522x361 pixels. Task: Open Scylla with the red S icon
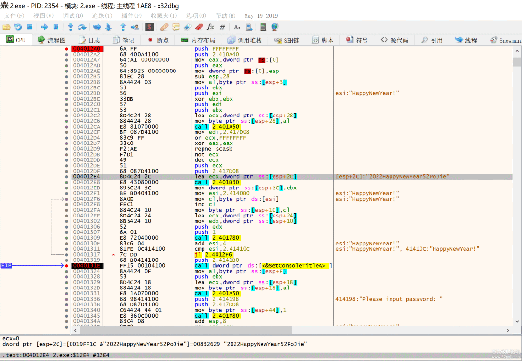149,27
